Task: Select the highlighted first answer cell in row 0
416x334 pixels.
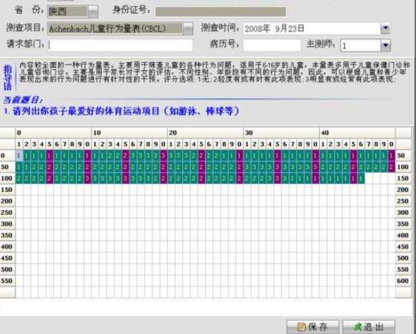Action: (x=19, y=155)
